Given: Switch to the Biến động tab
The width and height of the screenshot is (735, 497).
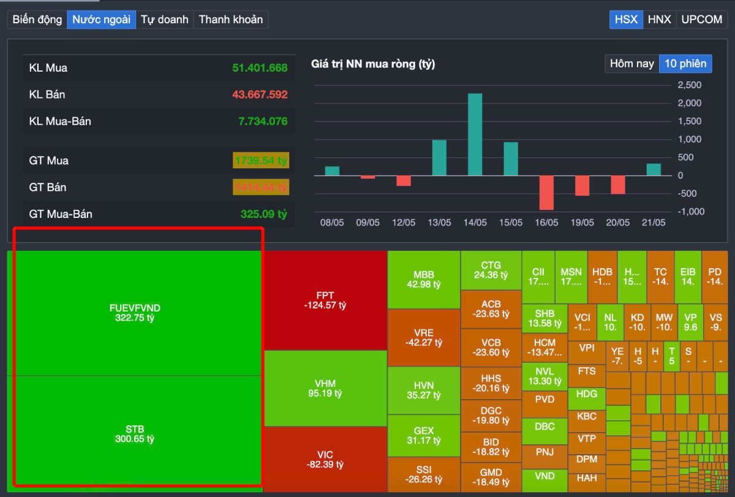Looking at the screenshot, I should pyautogui.click(x=36, y=19).
